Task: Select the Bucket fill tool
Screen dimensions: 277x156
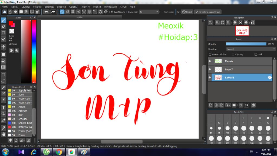Action: [3, 61]
